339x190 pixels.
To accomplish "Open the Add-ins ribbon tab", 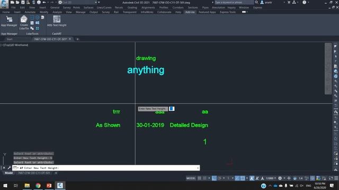I will pyautogui.click(x=190, y=12).
